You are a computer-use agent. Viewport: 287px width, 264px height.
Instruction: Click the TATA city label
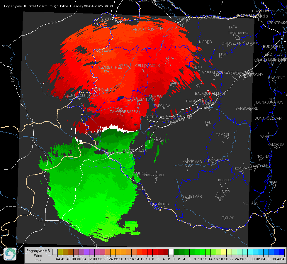coord(233,27)
